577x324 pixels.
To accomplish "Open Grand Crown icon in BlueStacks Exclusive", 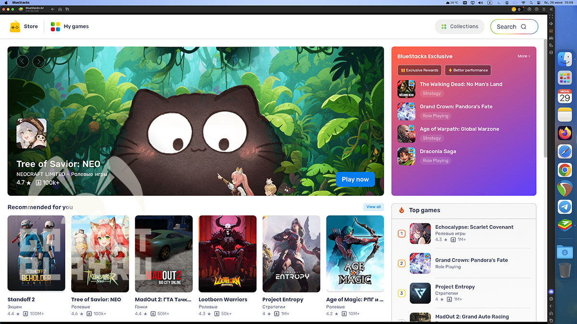I will [x=406, y=111].
